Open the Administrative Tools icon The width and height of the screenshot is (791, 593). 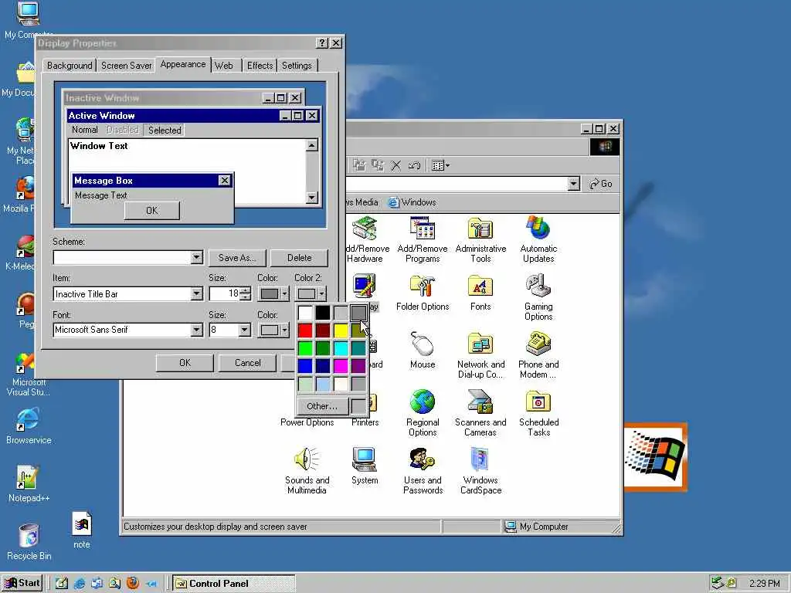click(480, 239)
